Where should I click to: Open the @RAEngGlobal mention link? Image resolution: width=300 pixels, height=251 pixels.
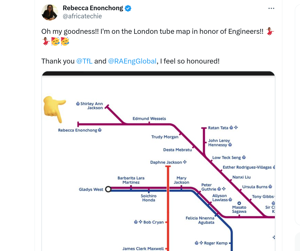pos(132,61)
